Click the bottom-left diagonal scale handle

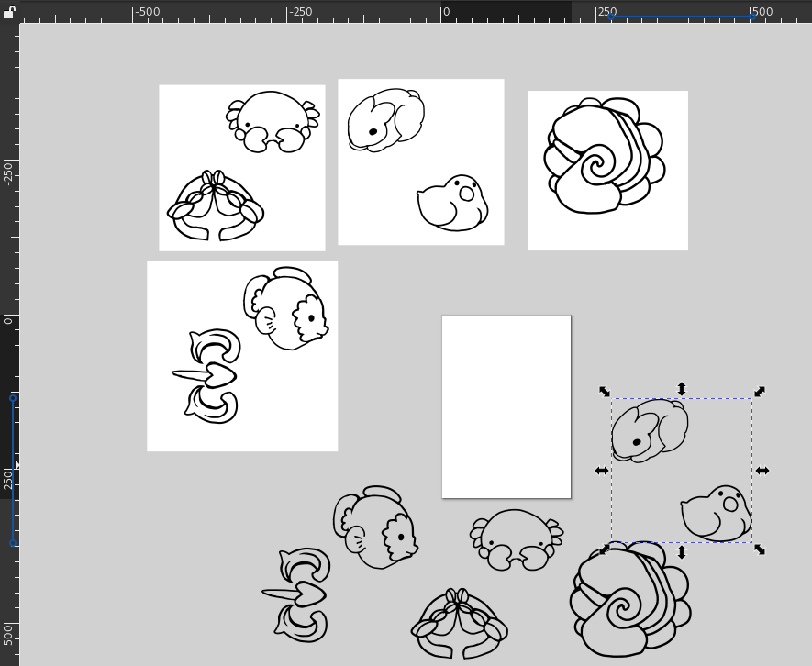(605, 549)
